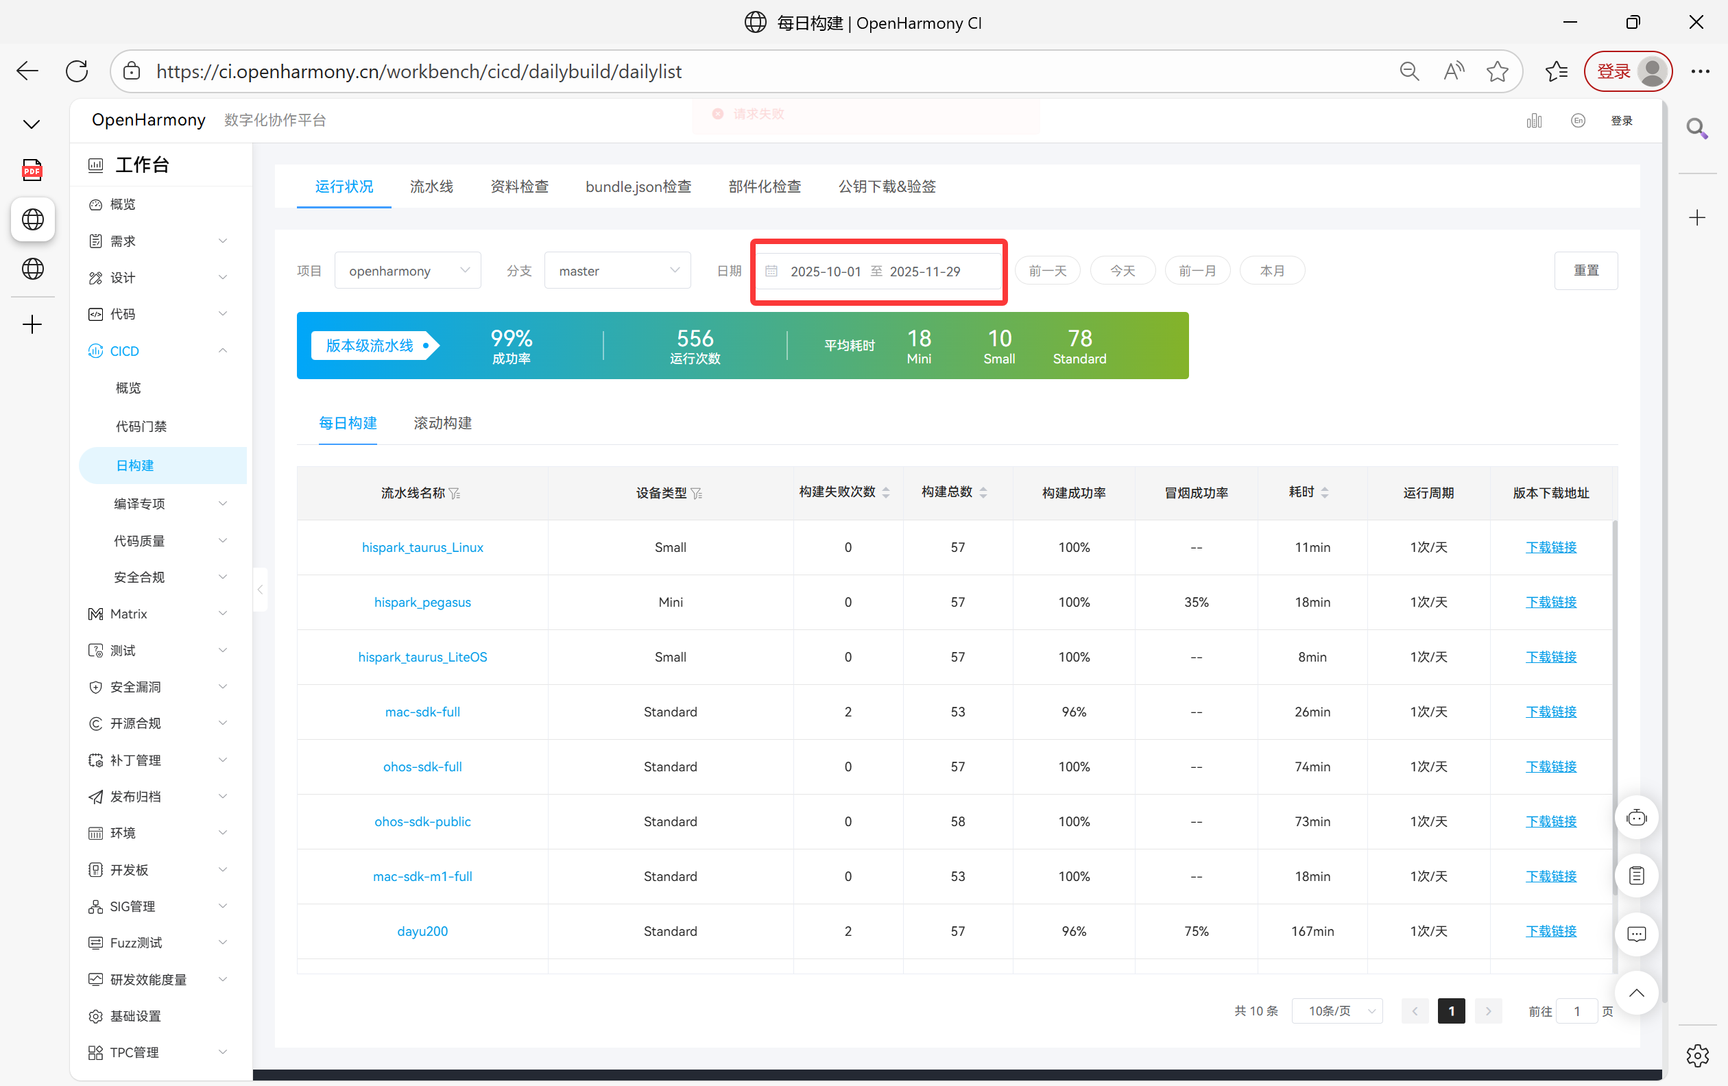
Task: Open the dayu200 pipeline link
Action: [422, 931]
